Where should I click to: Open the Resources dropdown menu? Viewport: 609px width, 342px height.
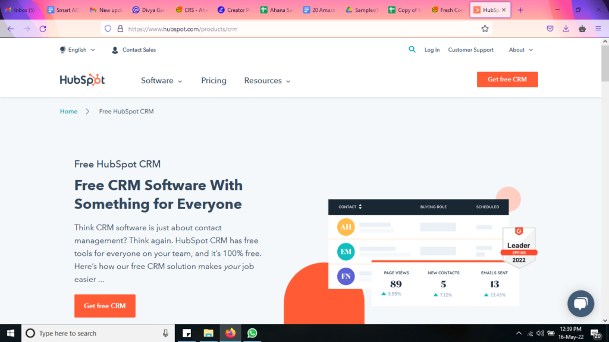click(x=267, y=81)
